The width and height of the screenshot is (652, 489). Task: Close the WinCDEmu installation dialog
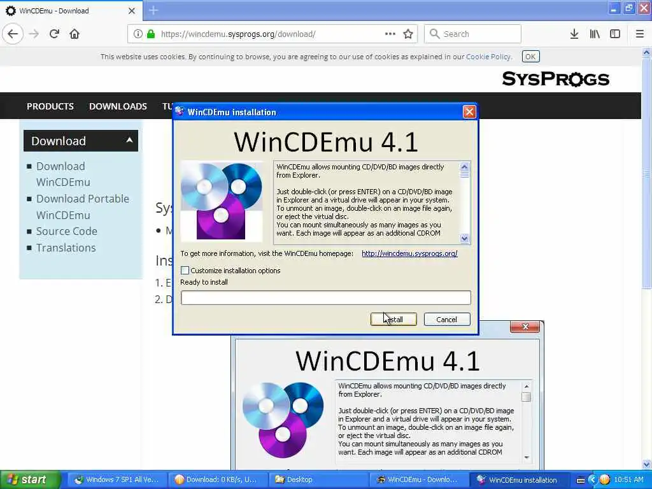(x=469, y=112)
